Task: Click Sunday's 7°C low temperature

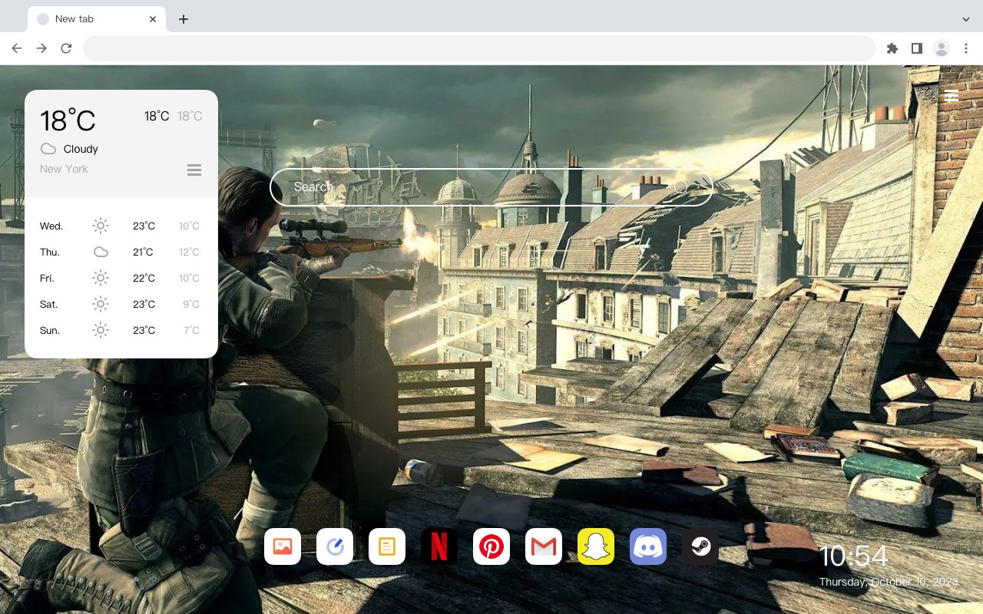Action: click(x=191, y=330)
